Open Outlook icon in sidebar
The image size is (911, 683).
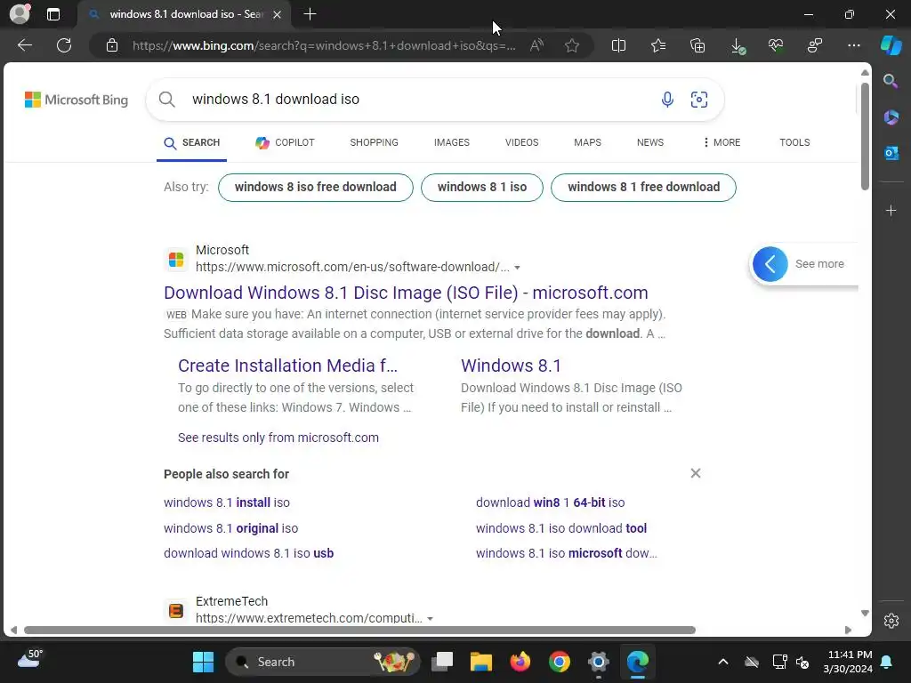[x=891, y=153]
